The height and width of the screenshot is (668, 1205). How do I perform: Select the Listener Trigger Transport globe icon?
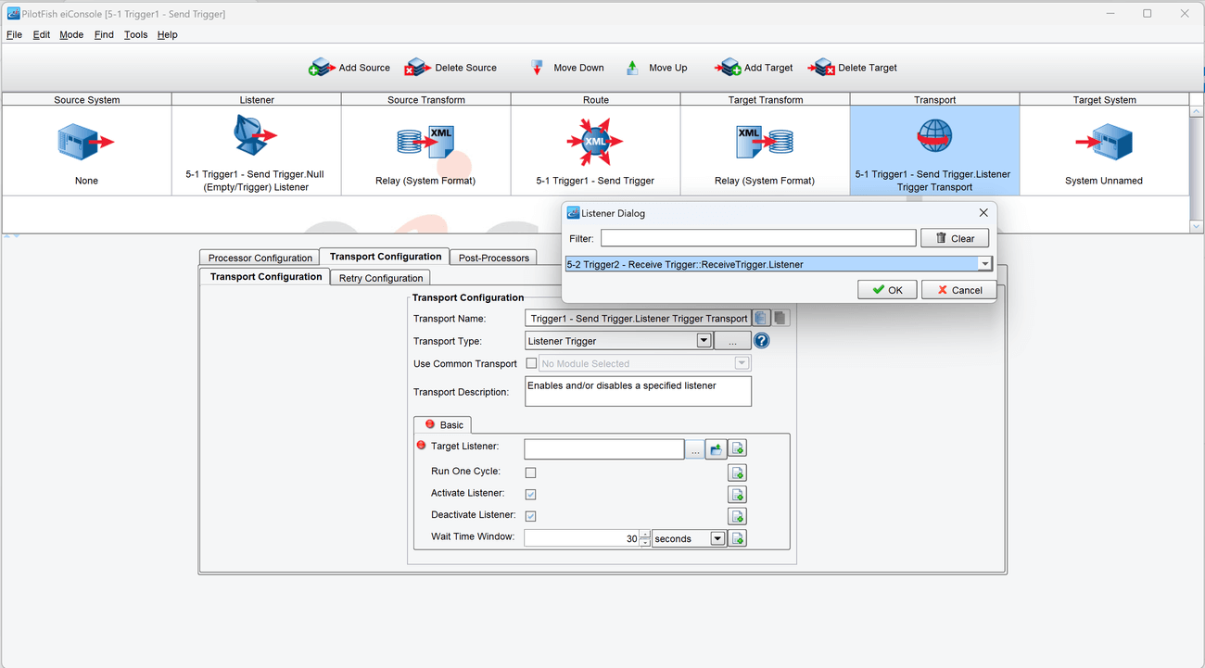pyautogui.click(x=934, y=136)
